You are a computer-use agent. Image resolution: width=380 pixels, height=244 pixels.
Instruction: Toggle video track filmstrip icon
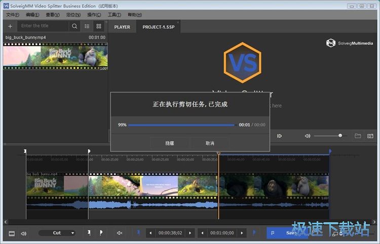pos(12,233)
